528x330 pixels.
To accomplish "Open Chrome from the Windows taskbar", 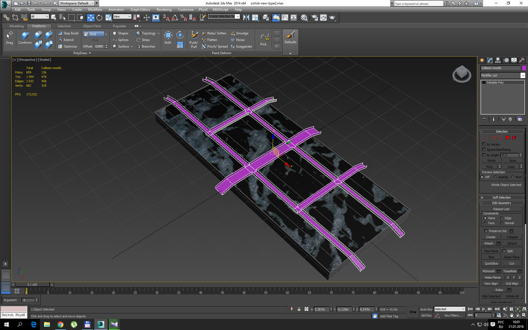I will 60,324.
